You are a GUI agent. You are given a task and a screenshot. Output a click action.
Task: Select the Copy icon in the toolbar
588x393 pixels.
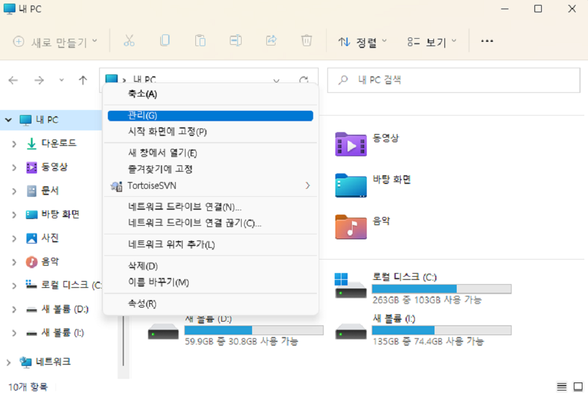click(x=165, y=41)
